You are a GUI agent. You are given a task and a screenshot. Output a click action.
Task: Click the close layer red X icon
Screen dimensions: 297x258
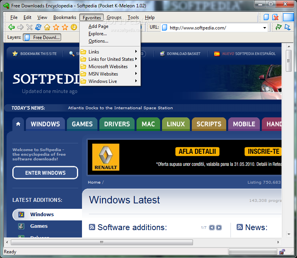tap(275, 17)
